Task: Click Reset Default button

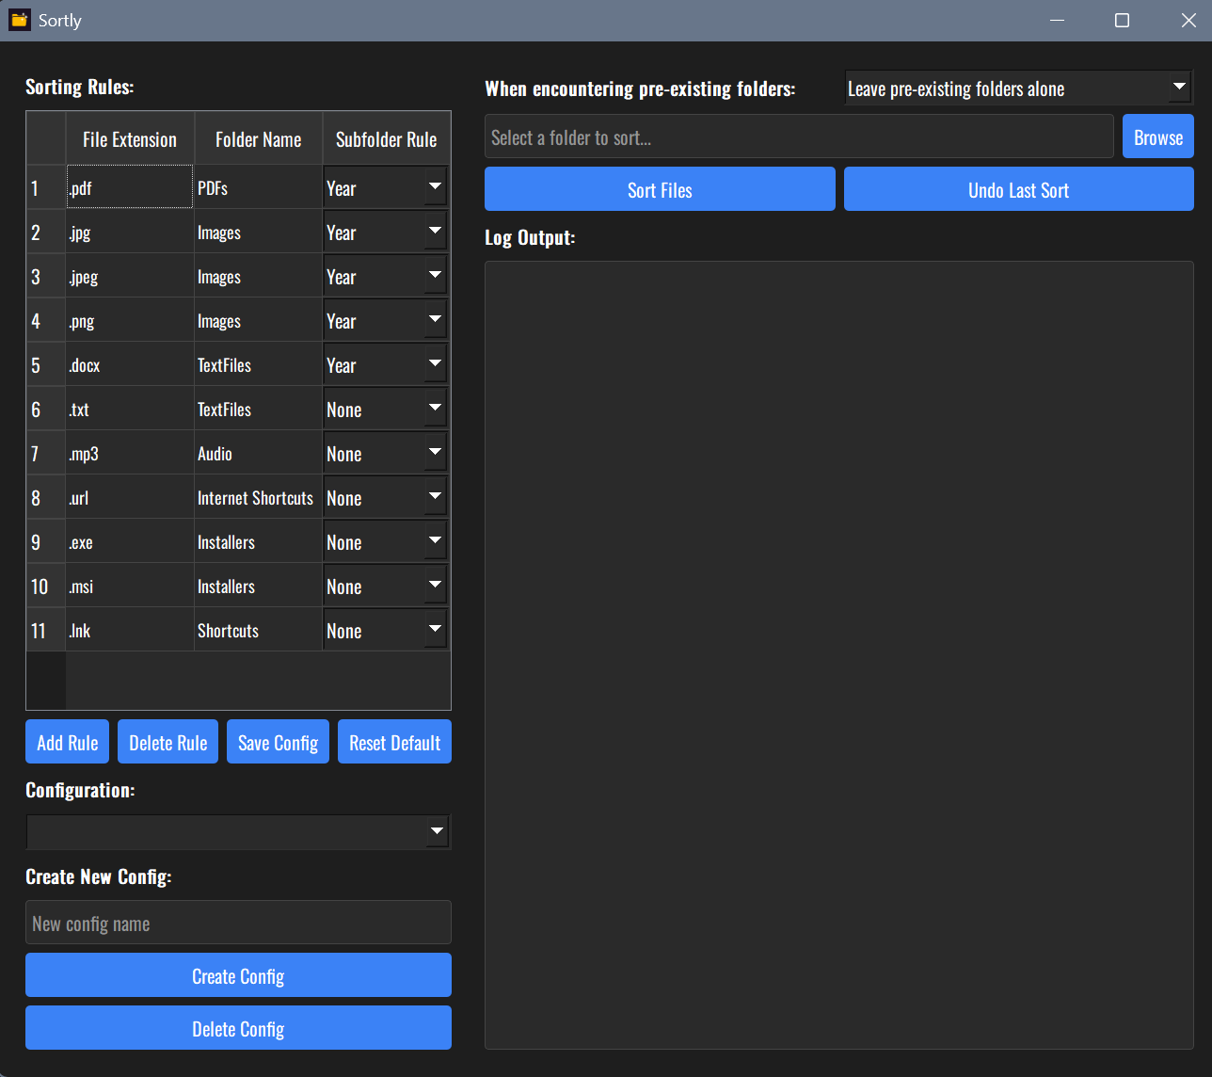Action: (x=394, y=742)
